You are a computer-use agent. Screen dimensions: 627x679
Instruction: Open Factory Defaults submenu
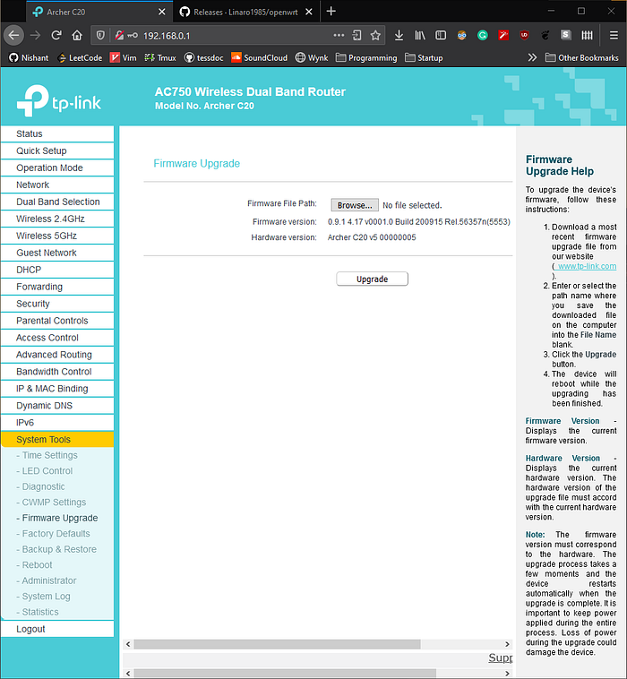[x=53, y=534]
